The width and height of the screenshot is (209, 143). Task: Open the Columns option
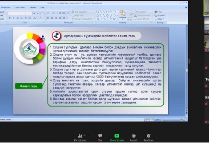coord(64,18)
